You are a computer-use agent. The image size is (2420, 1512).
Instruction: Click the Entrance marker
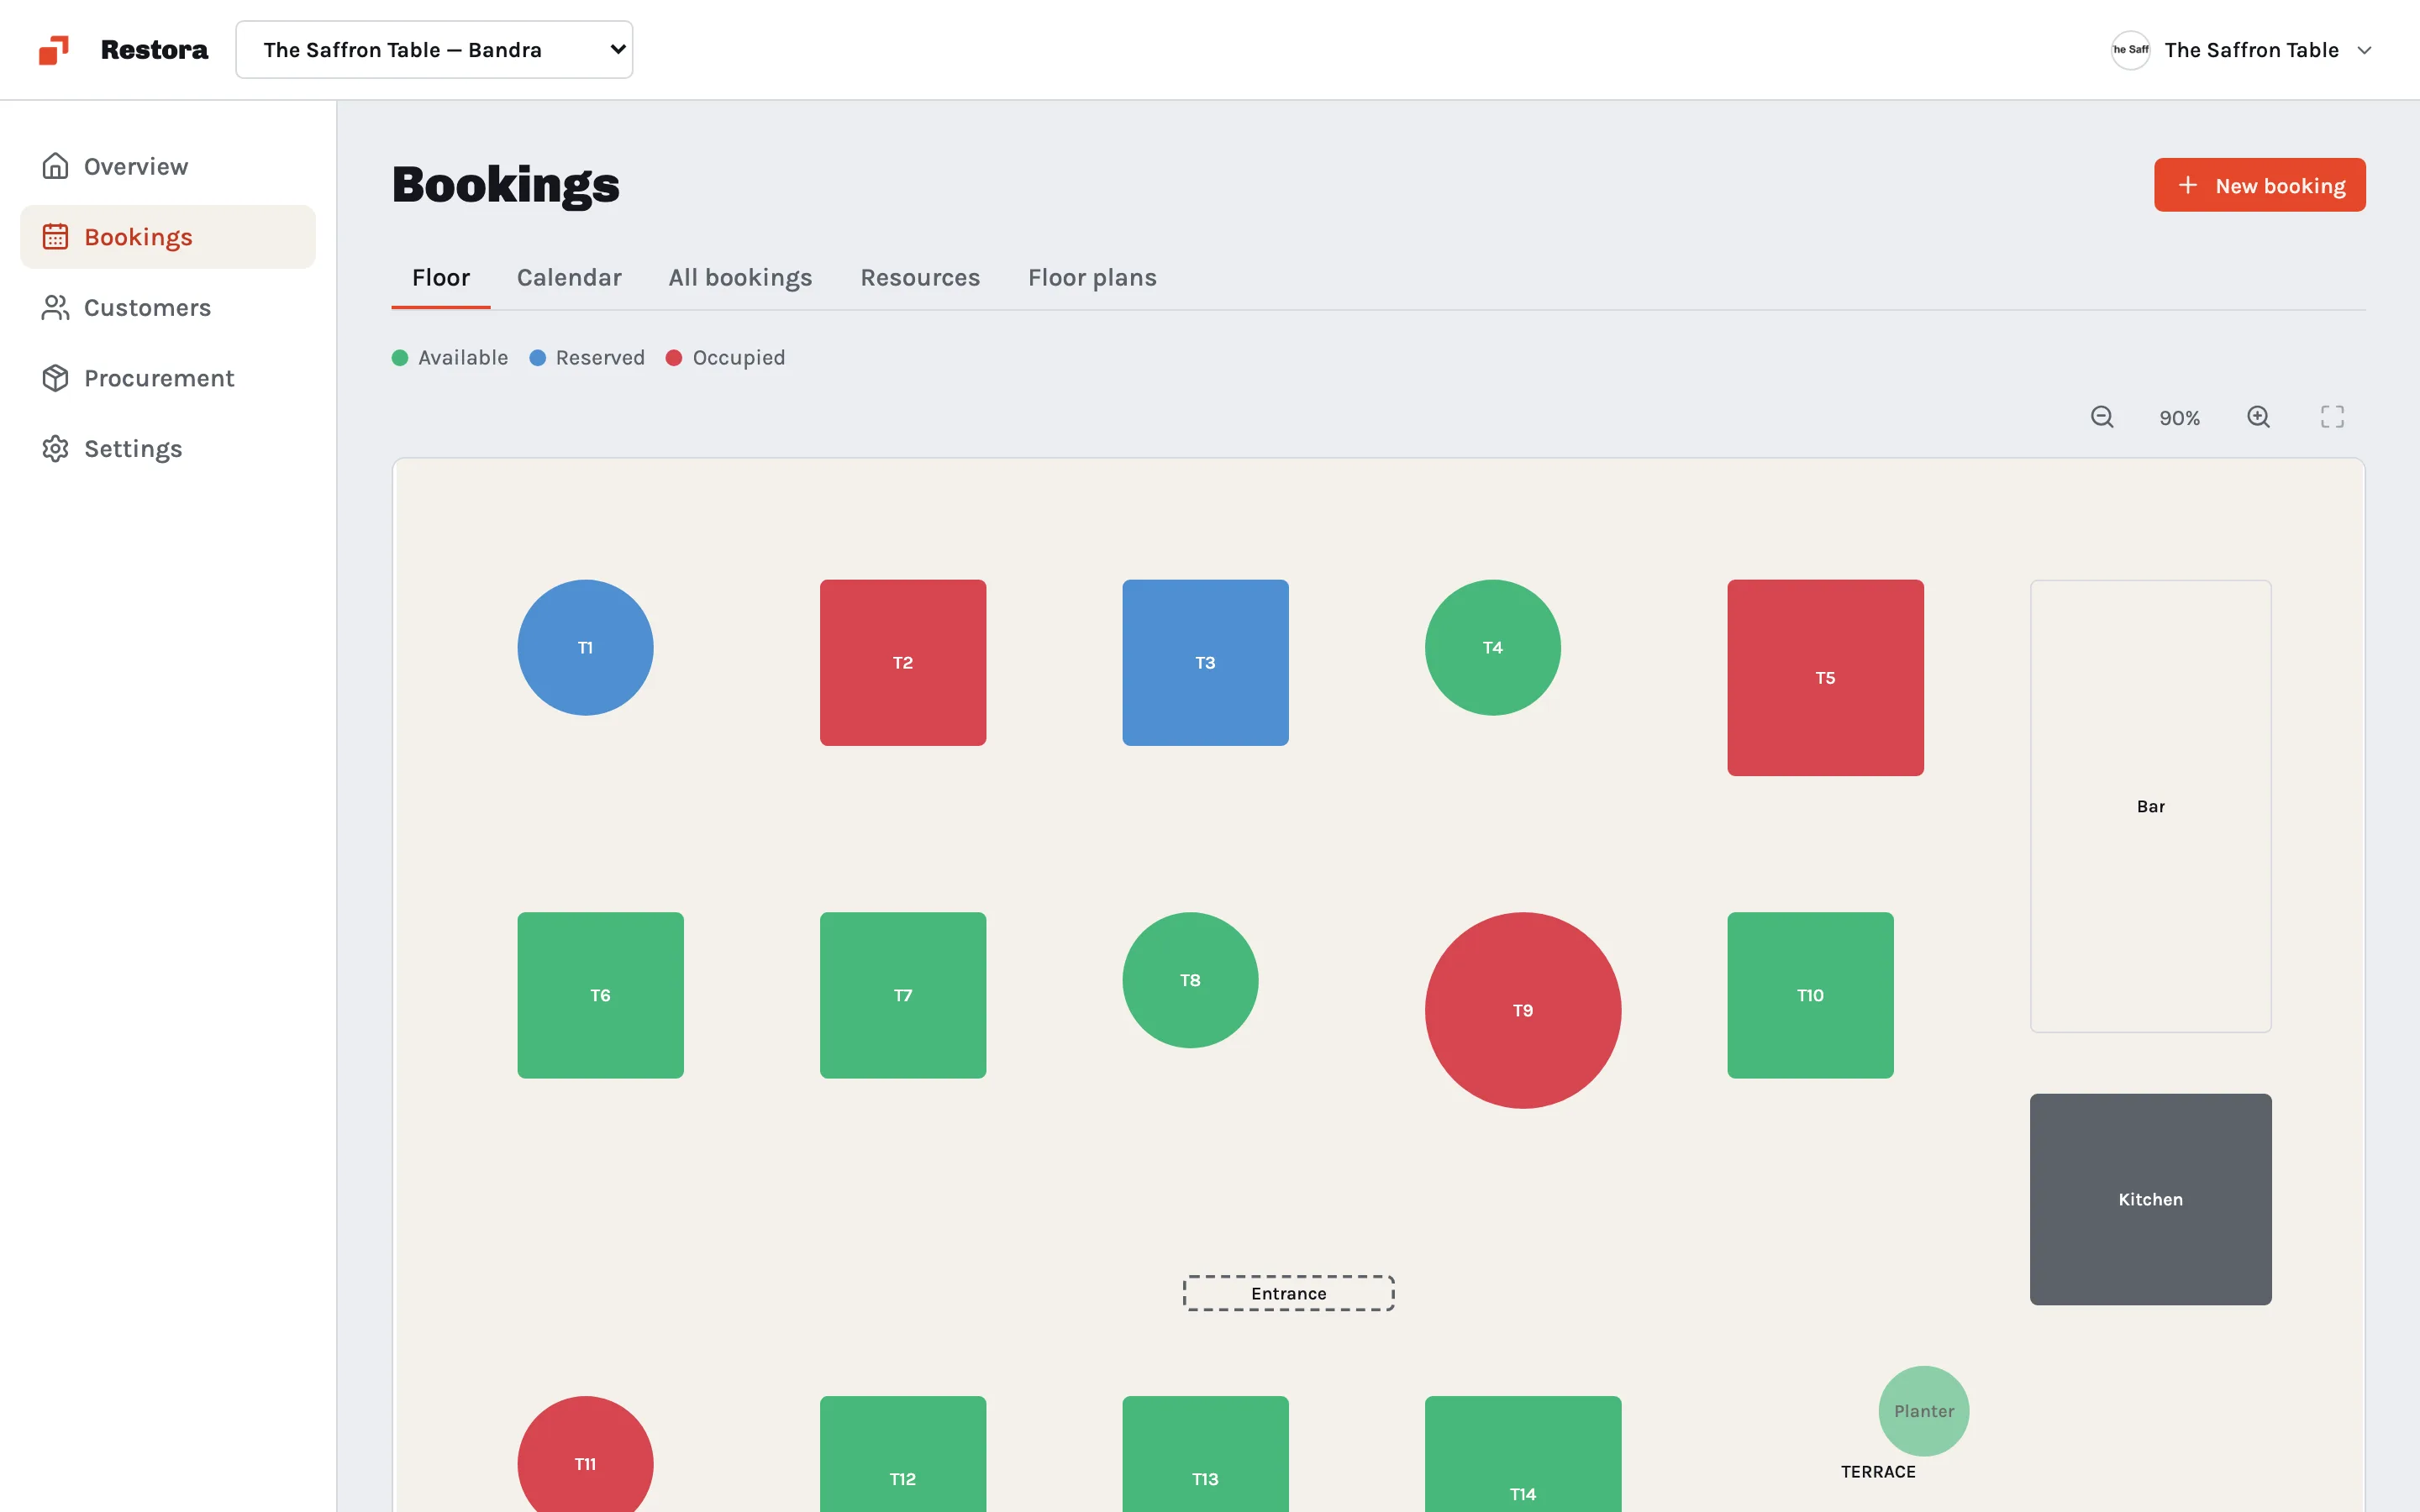(1288, 1293)
